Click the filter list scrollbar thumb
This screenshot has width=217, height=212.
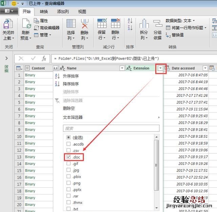(156, 165)
